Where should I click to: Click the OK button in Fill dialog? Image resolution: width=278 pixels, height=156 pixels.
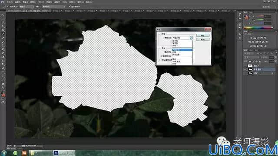(x=203, y=36)
